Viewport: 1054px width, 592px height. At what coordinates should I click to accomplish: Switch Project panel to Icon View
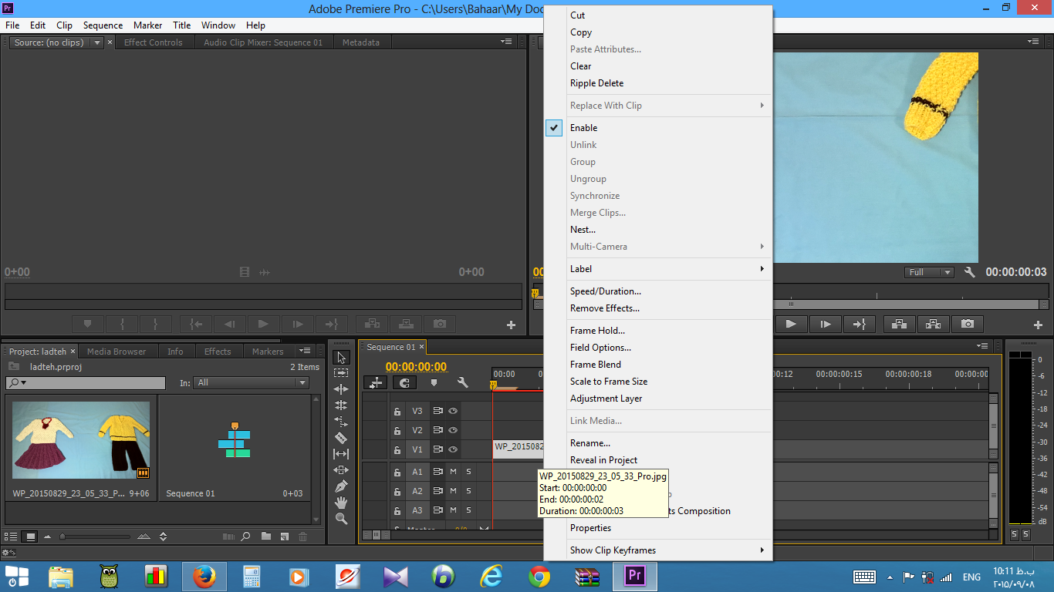click(x=31, y=536)
